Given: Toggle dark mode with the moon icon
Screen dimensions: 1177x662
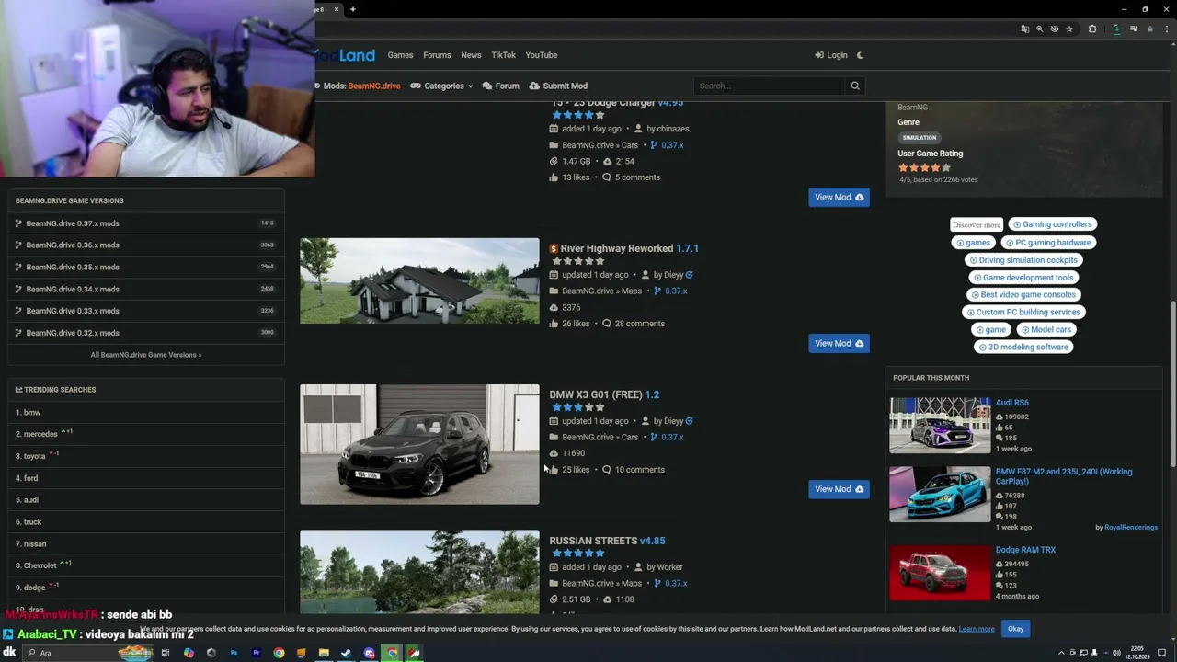Looking at the screenshot, I should 860,55.
